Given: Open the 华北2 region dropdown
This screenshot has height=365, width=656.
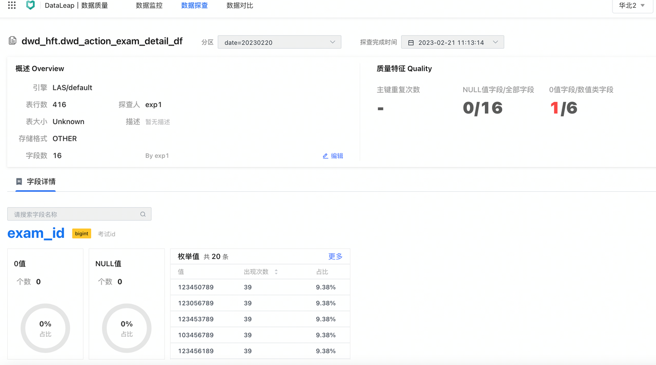Looking at the screenshot, I should (632, 6).
